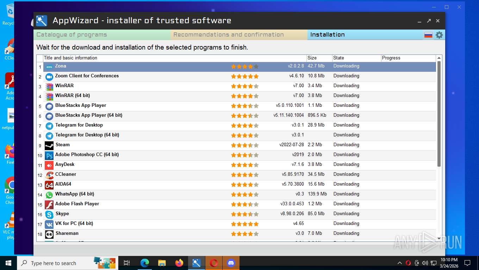
Task: Click size 139.9 Mb of WhatsApp
Action: pos(317,194)
